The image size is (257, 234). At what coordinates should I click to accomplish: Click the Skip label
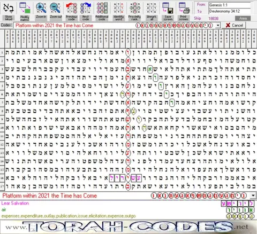tap(198, 18)
